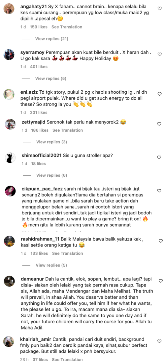Like rashidrahman_11's yakuza comment
Image resolution: width=165 pixels, height=361 pixels.
click(x=161, y=241)
